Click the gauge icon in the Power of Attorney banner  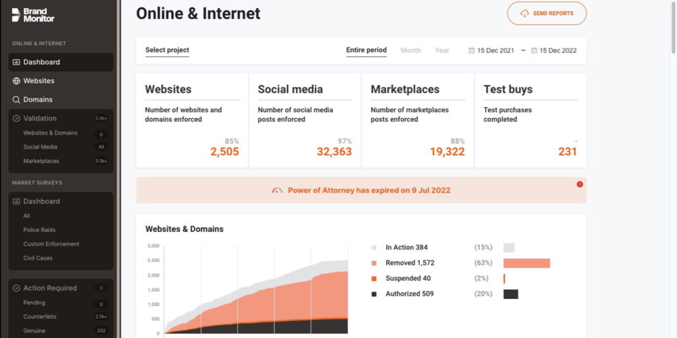click(x=277, y=190)
